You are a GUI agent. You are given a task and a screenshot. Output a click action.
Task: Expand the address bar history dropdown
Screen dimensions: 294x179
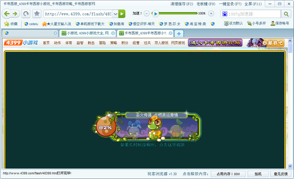click(x=115, y=14)
